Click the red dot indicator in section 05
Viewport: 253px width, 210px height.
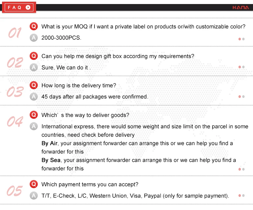tap(240, 196)
